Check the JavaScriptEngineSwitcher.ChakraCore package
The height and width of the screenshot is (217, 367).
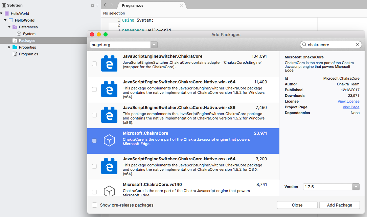click(x=94, y=64)
